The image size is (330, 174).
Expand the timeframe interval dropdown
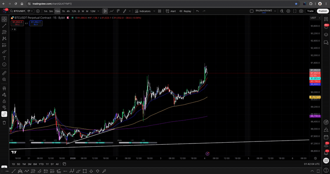tap(98, 11)
